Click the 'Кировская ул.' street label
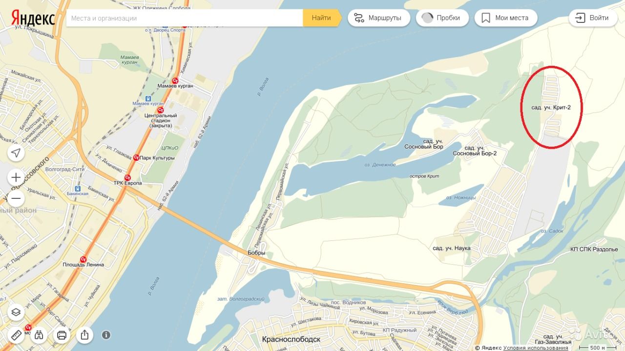The image size is (625, 351). pos(364,322)
